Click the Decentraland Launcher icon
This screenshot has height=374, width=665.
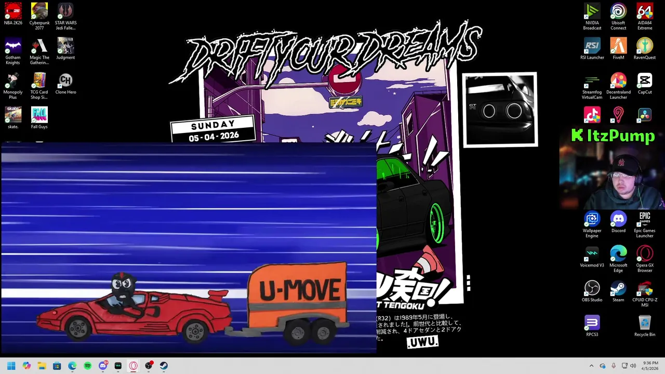click(618, 86)
